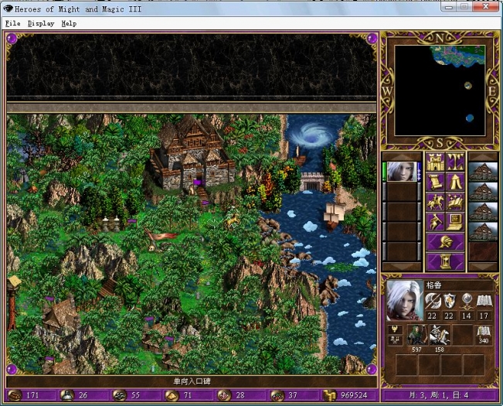Select the topmost town in town list
The width and height of the screenshot is (503, 406).
click(483, 172)
